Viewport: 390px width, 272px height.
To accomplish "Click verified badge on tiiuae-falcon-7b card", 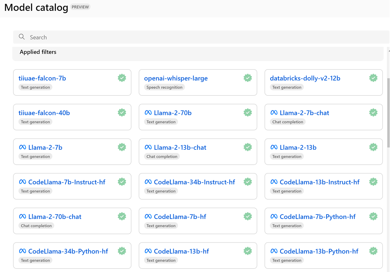I will tap(122, 78).
